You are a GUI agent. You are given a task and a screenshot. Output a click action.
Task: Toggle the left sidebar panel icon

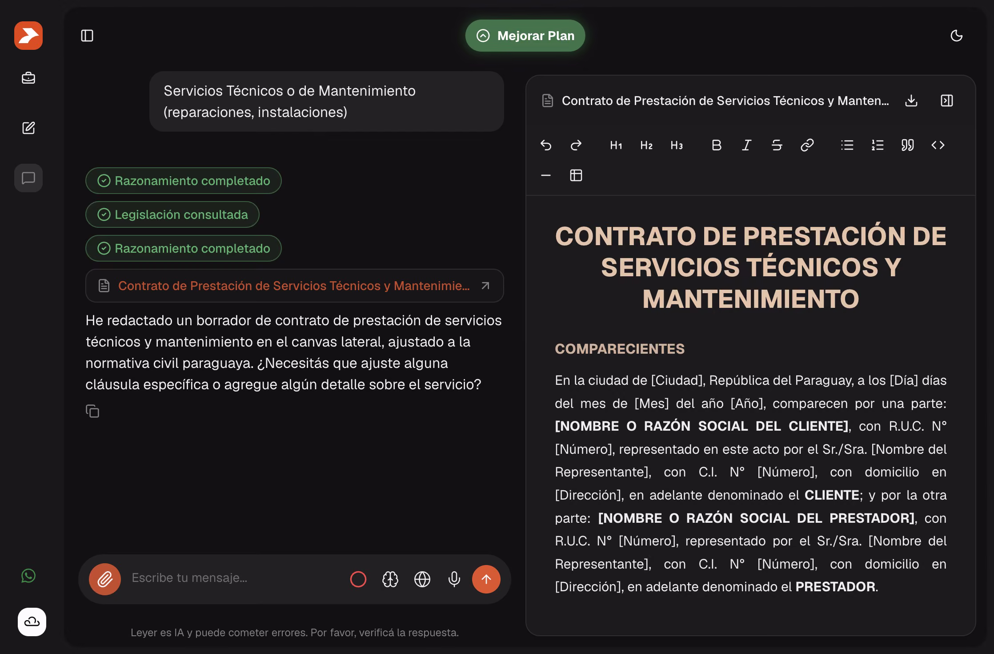pos(87,36)
